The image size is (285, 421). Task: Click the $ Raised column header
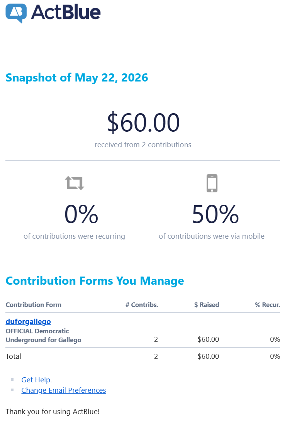207,305
